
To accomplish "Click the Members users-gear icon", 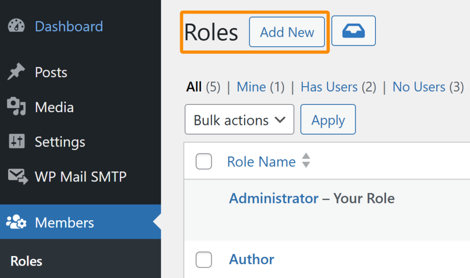I will [x=16, y=222].
